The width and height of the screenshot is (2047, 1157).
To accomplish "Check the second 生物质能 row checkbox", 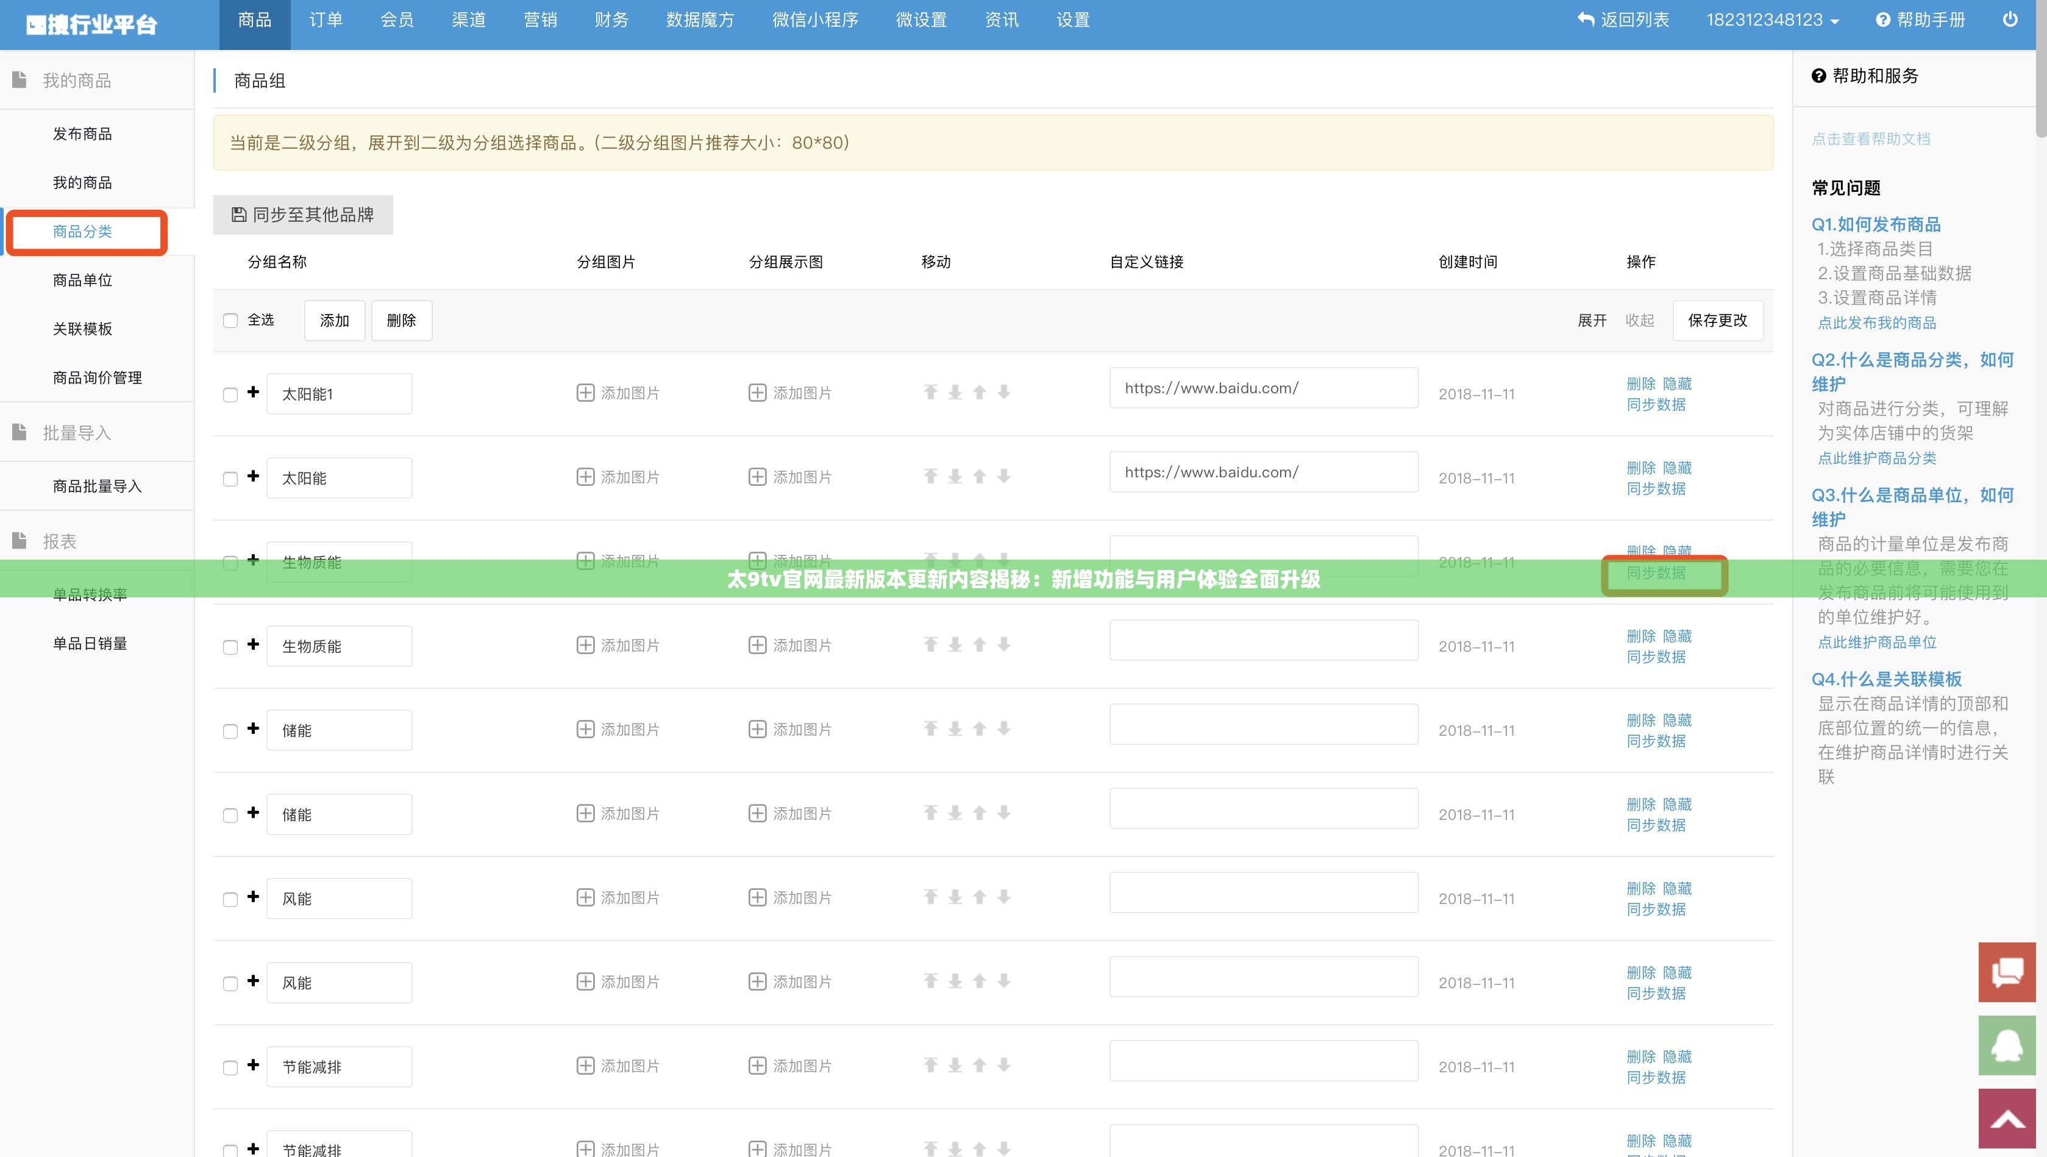I will pos(230,647).
